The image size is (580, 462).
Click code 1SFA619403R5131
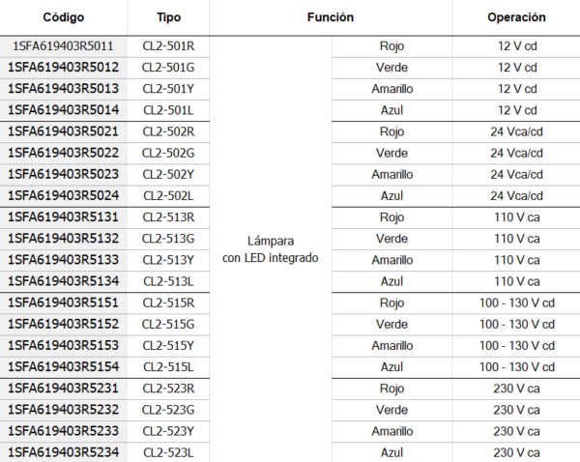pyautogui.click(x=63, y=217)
